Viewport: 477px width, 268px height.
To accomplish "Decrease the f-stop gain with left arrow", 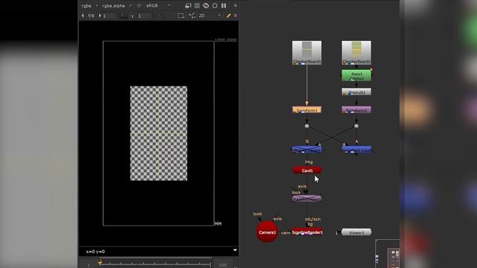I will coord(83,16).
